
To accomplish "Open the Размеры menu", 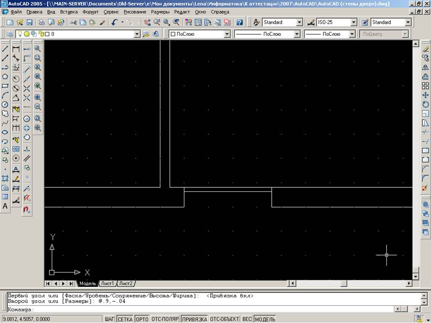I will tap(160, 12).
